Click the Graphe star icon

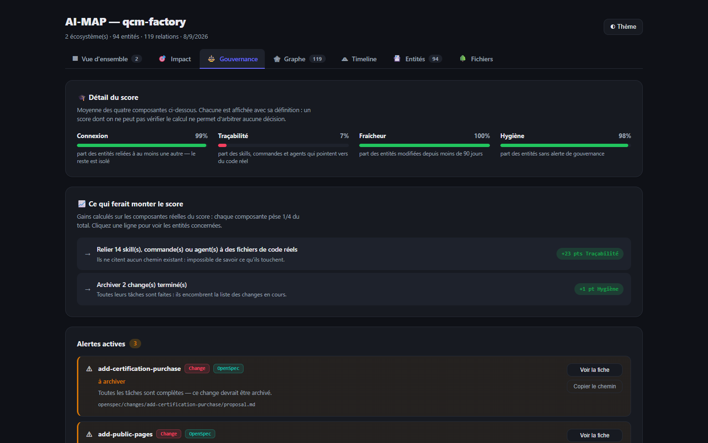(277, 59)
